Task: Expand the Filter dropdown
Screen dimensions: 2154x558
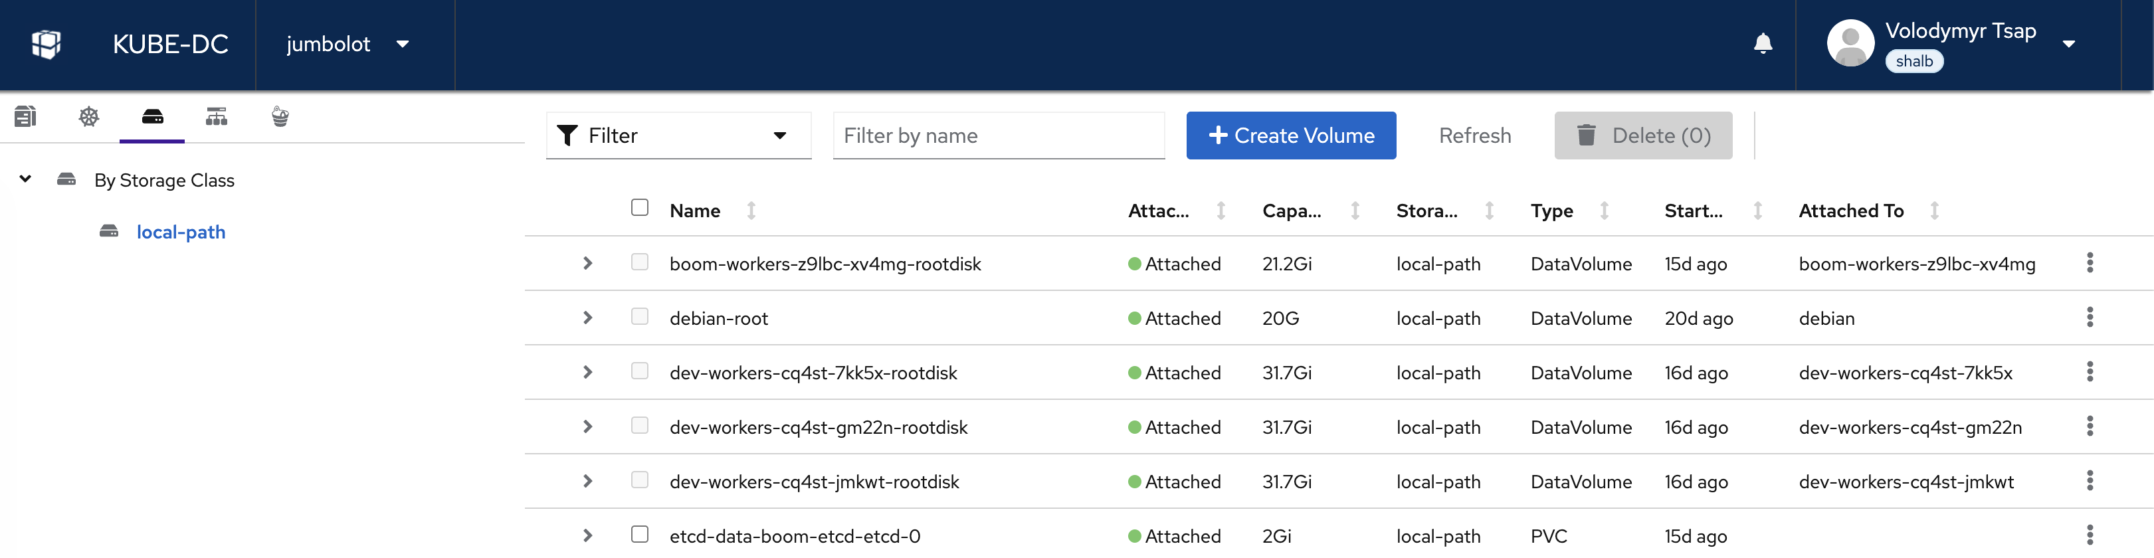Action: pos(677,136)
